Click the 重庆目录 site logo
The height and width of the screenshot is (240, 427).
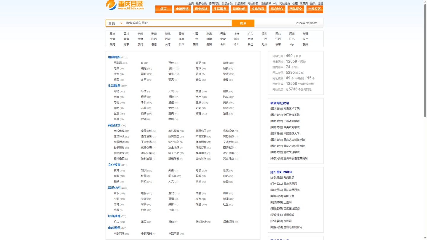point(125,5)
